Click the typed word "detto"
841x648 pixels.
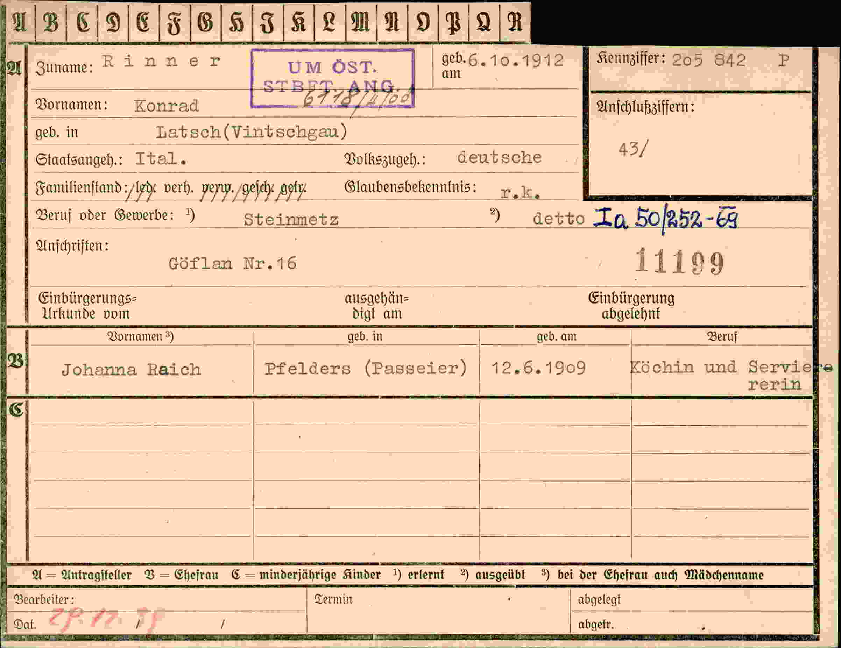[559, 219]
